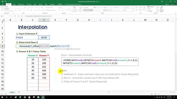Switch to the Insert tab
The width and height of the screenshot is (177, 99).
point(14,4)
